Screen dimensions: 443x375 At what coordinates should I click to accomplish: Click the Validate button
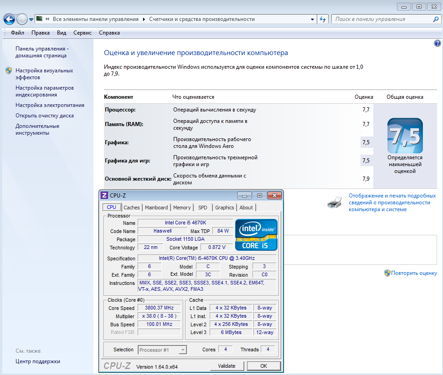[227, 366]
